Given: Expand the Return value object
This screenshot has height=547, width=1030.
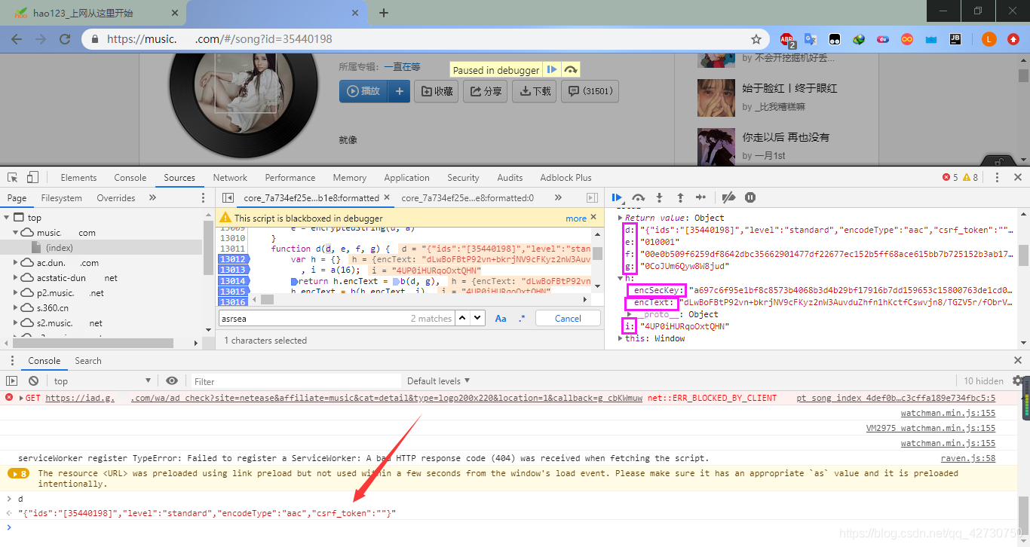Looking at the screenshot, I should click(x=621, y=218).
